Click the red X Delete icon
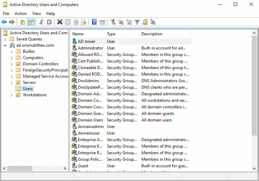This screenshot has height=181, width=259. pos(60,22)
